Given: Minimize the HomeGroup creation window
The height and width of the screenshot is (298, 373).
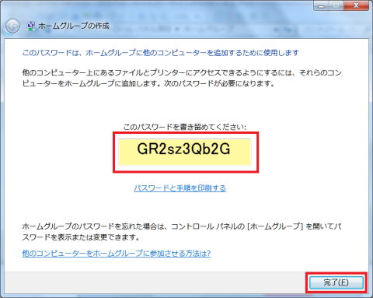Looking at the screenshot, I should coord(321,5).
